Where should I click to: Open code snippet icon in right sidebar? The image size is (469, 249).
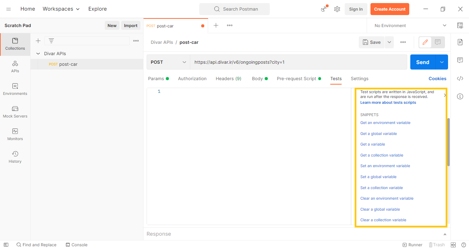click(x=460, y=78)
